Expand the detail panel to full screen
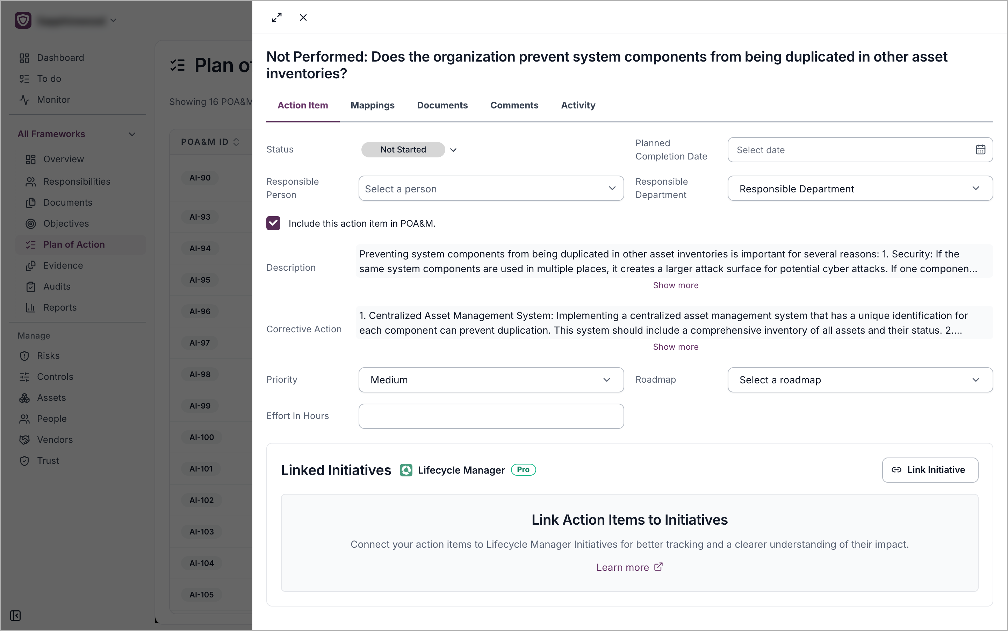Image resolution: width=1008 pixels, height=631 pixels. coord(276,17)
